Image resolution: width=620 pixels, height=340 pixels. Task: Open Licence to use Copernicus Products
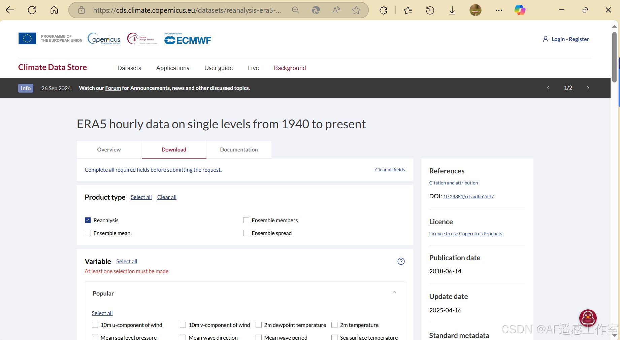click(x=465, y=234)
